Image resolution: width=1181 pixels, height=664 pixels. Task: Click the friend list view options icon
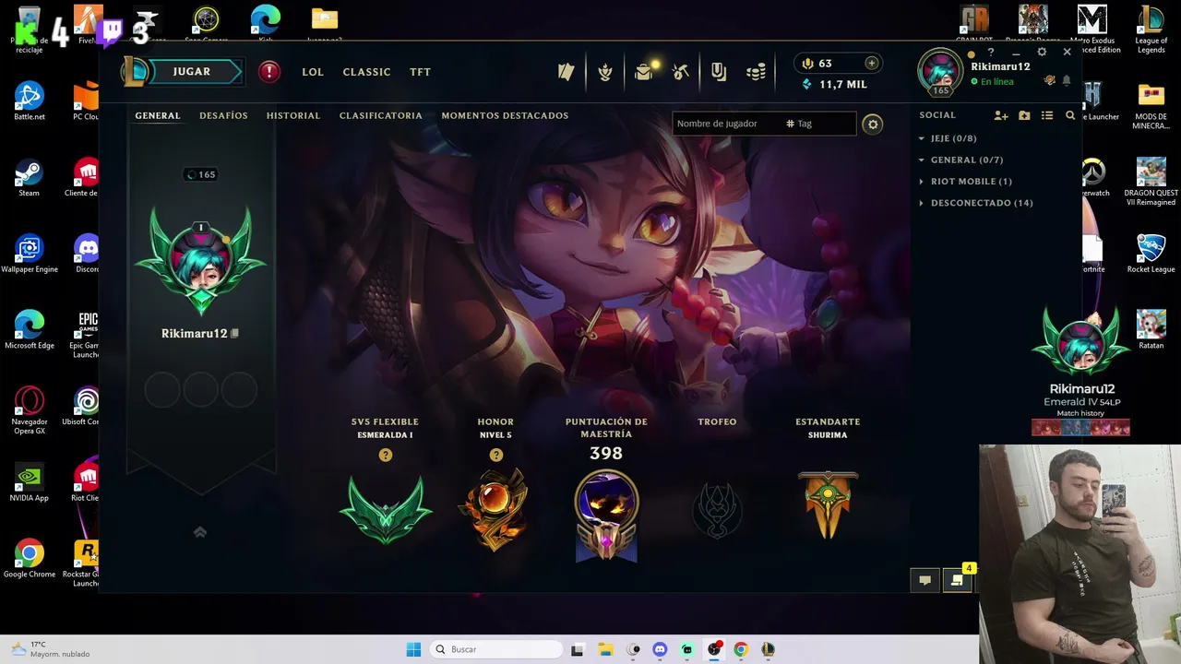coord(1047,115)
